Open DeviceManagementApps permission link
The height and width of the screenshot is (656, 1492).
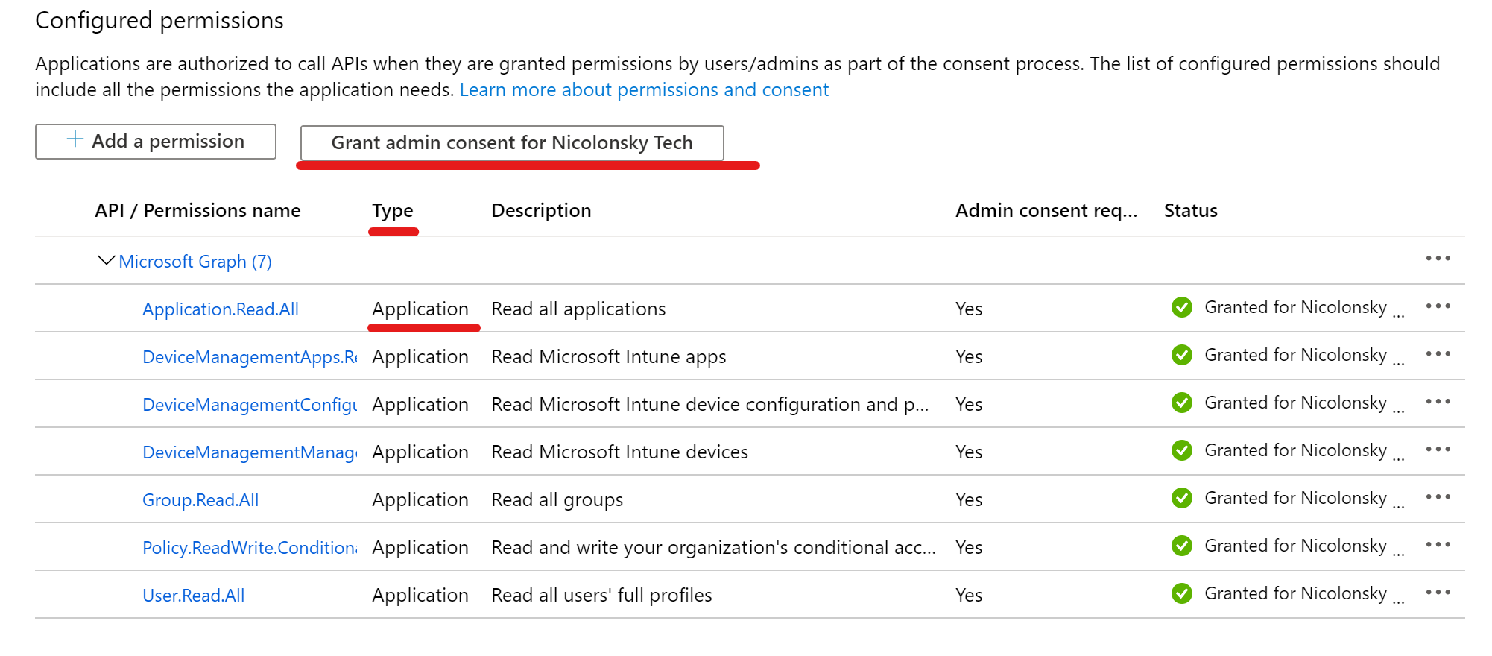tap(250, 357)
